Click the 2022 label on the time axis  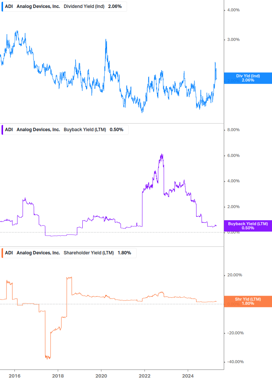point(145,376)
